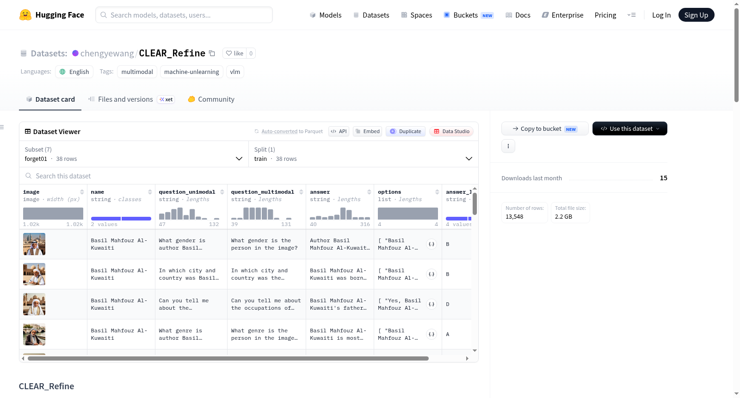740x398 pixels.
Task: Click the machine-unlearning tag
Action: click(191, 72)
